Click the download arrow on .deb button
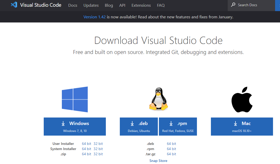Image resolution: width=280 pixels, height=164 pixels. pos(132,123)
